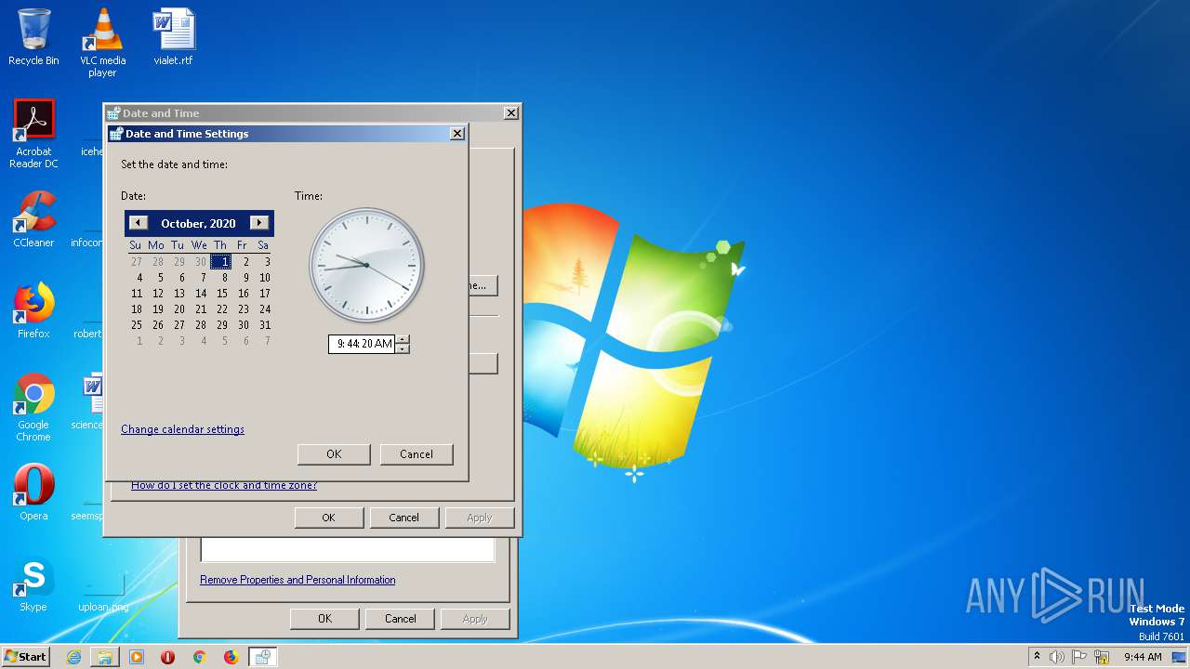Select October 20 in the calendar
The width and height of the screenshot is (1190, 669).
[179, 309]
